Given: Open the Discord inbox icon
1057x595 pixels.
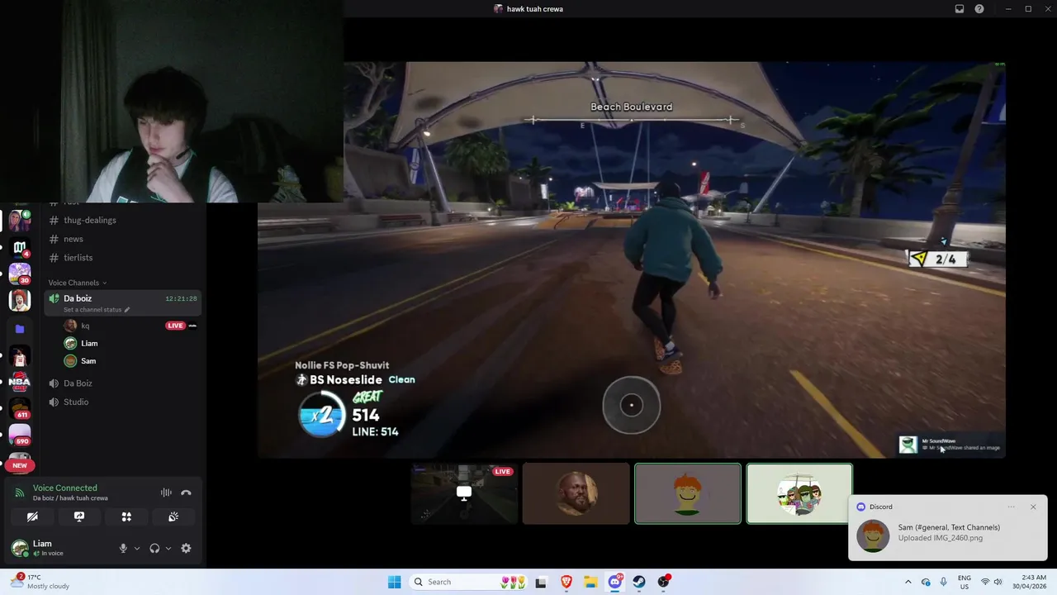Looking at the screenshot, I should coord(960,9).
